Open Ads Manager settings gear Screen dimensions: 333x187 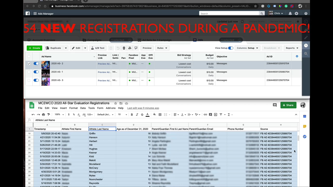coord(296,14)
